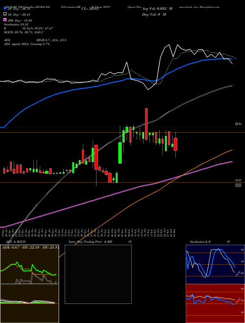Open the MACD histogram panel below ADX
This screenshot has height=323, width=245.
[29, 303]
